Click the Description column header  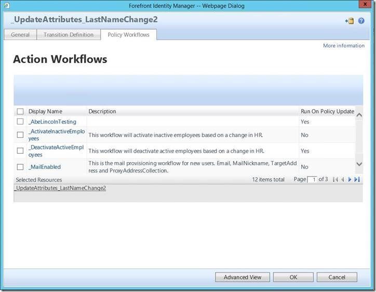102,111
